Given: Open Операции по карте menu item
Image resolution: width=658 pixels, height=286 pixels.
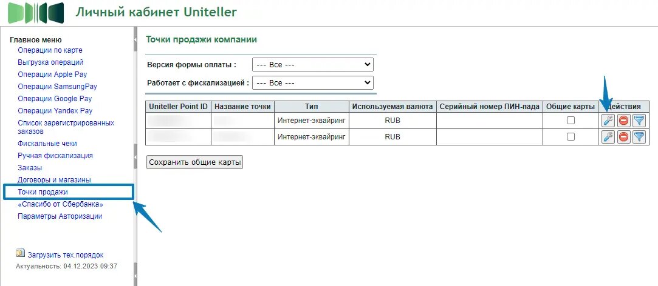Looking at the screenshot, I should pos(50,50).
